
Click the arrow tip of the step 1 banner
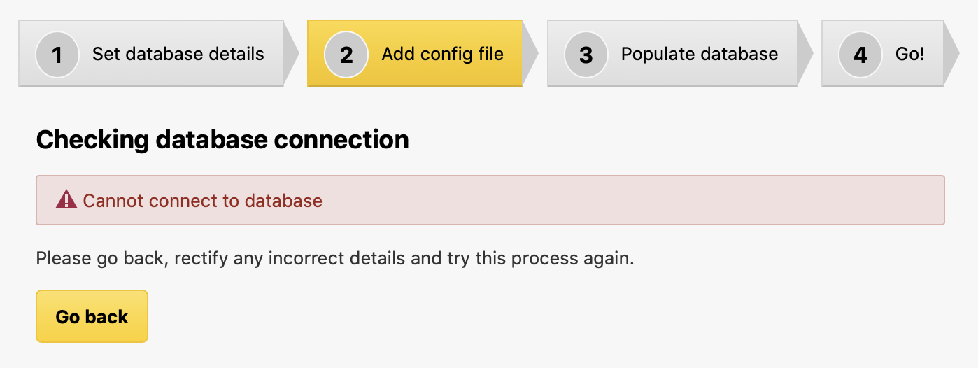(x=291, y=53)
